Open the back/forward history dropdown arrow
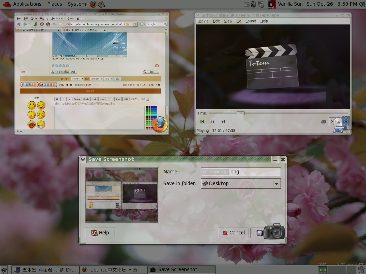The width and height of the screenshot is (366, 274). coord(30,24)
